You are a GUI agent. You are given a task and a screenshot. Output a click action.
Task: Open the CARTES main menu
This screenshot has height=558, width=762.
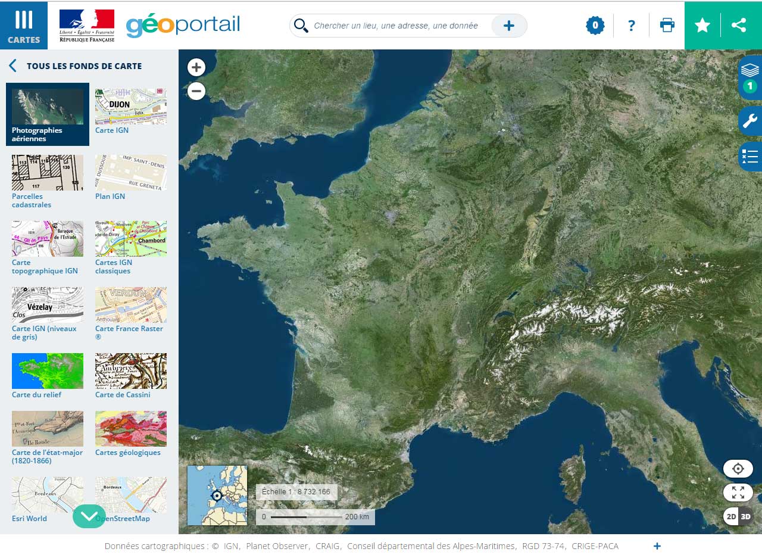24,25
